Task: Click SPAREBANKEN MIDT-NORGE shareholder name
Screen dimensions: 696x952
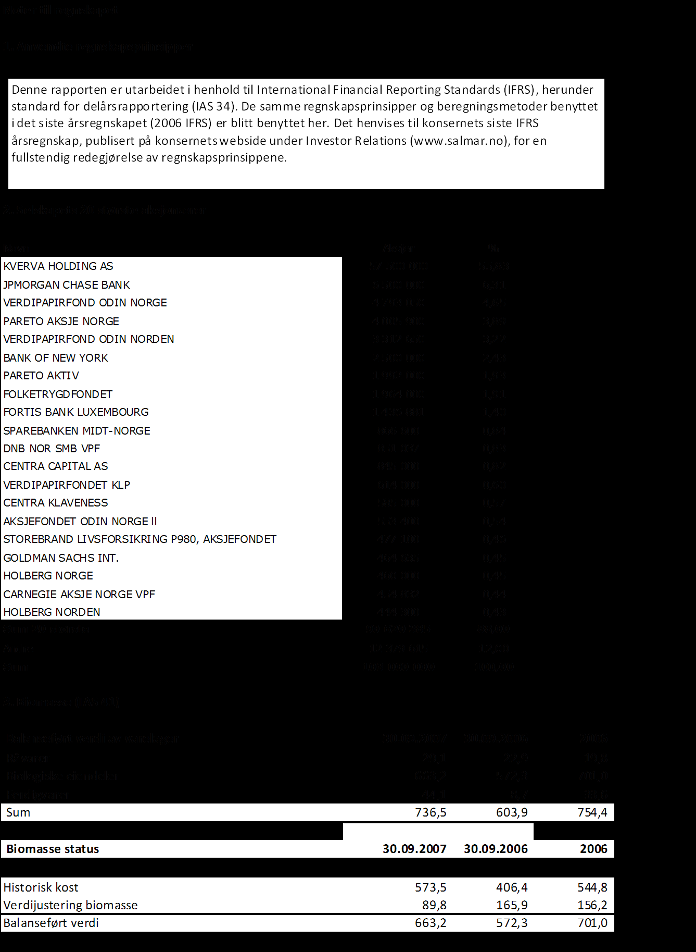Action: point(77,431)
